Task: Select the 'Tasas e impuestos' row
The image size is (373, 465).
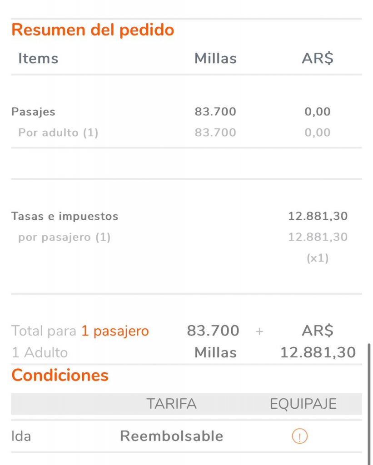Action: tap(186, 216)
